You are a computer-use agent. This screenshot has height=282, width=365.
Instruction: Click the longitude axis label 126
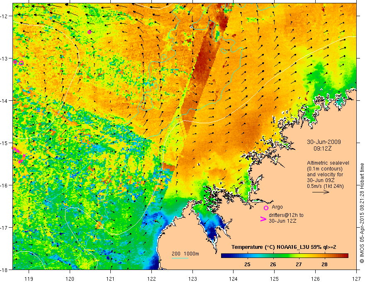(x=315, y=279)
